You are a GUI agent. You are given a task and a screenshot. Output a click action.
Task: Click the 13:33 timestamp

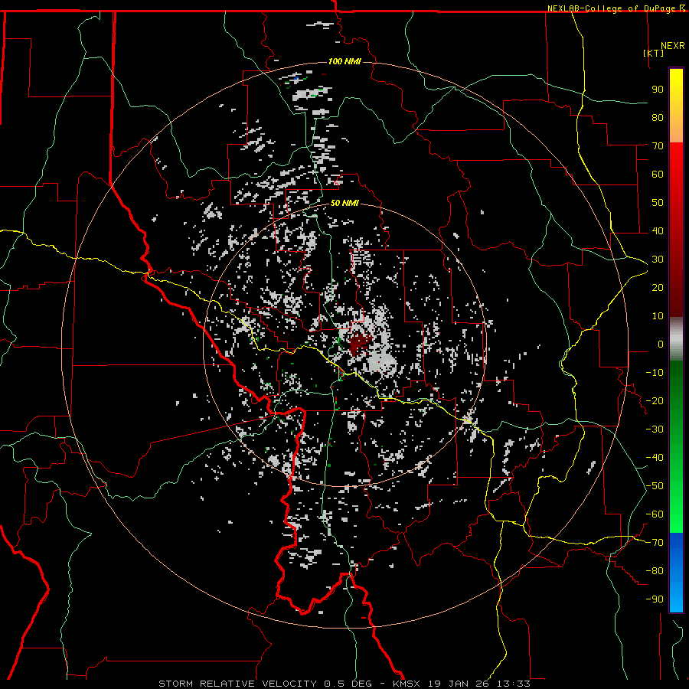click(x=513, y=684)
